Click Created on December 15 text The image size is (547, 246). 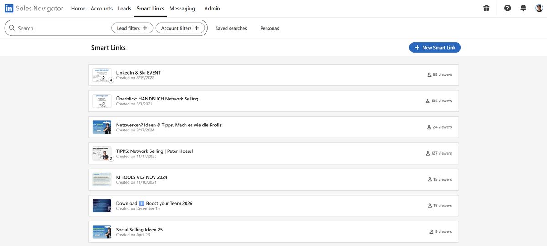(x=138, y=209)
